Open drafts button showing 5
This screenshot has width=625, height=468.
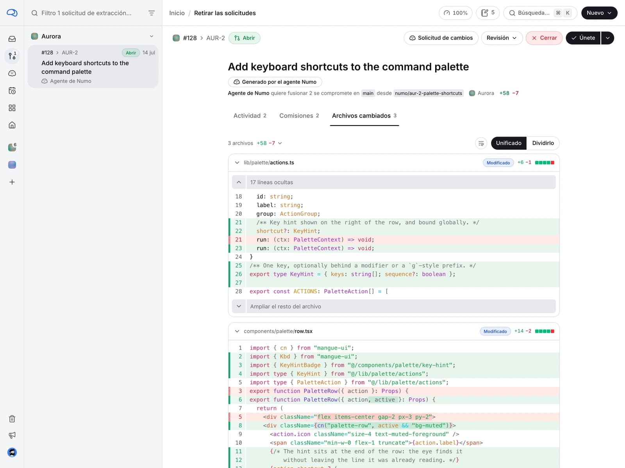point(487,13)
